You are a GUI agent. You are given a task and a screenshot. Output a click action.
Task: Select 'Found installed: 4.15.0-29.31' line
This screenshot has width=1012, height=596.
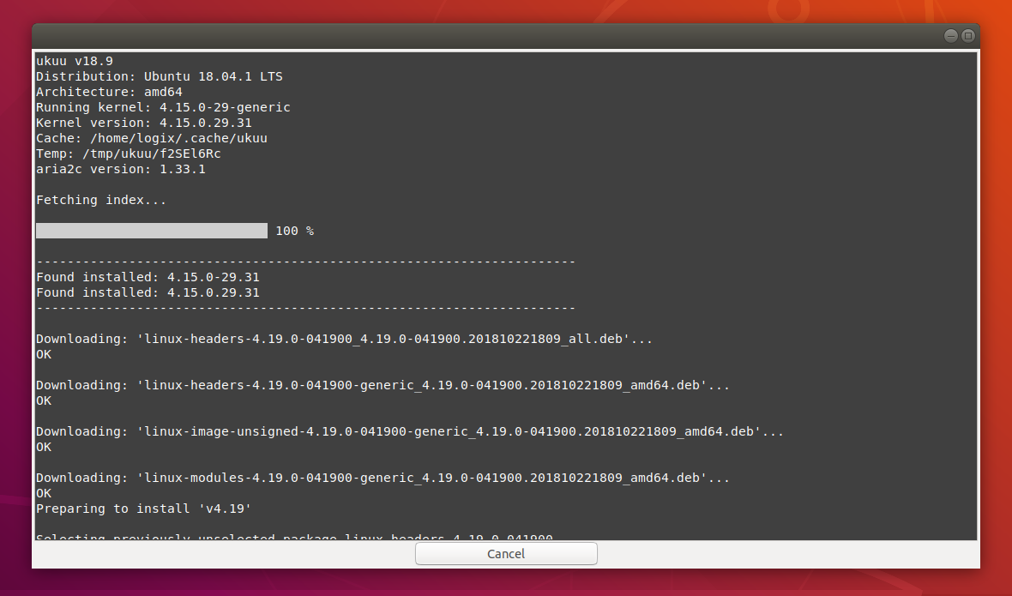tap(148, 277)
